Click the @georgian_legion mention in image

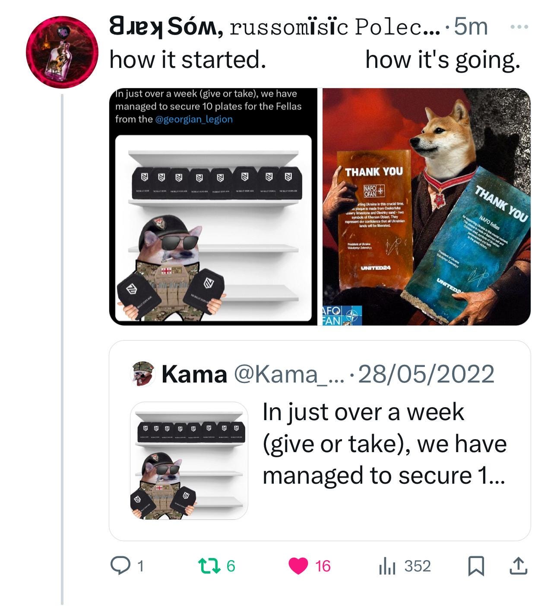[193, 119]
